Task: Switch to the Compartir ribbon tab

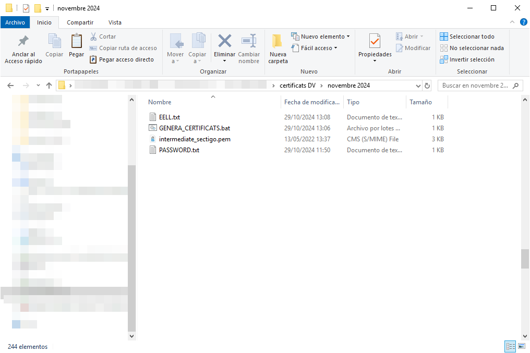Action: click(80, 22)
